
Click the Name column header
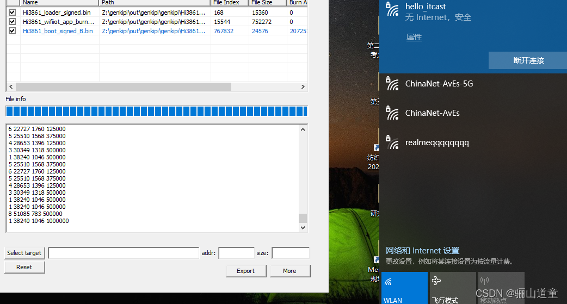(x=60, y=3)
